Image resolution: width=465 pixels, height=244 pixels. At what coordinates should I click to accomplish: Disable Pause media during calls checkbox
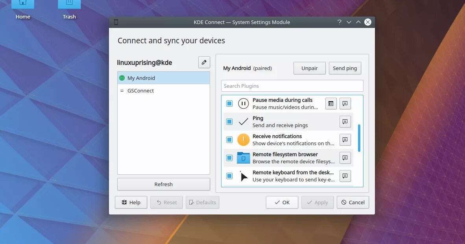click(x=229, y=104)
